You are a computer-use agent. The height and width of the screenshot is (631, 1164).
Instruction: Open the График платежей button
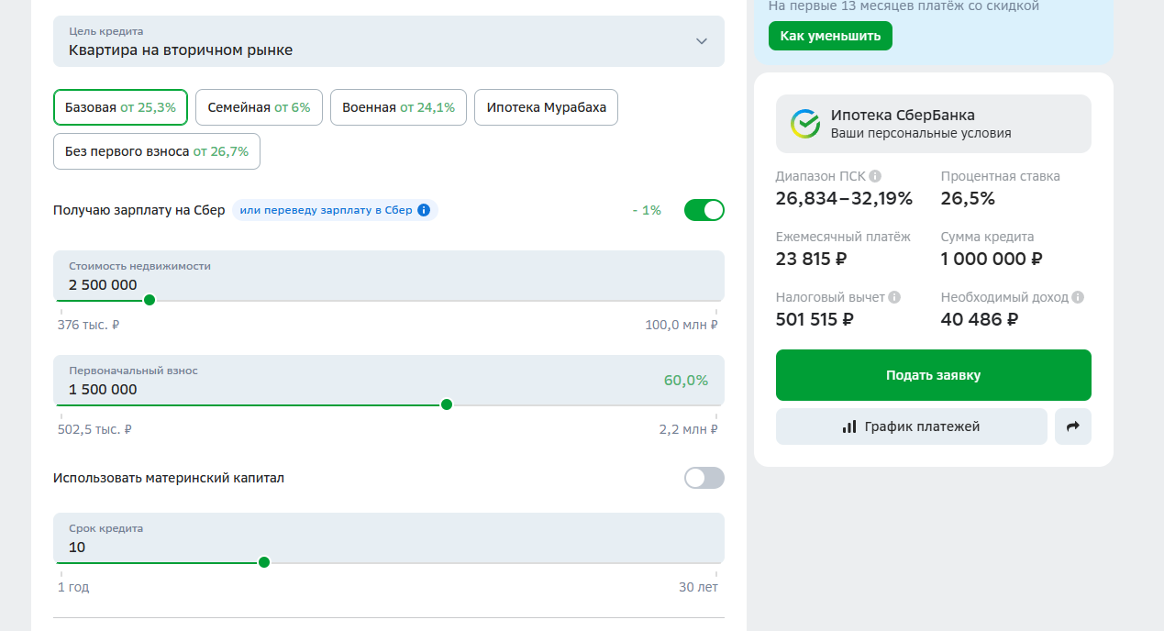coord(912,426)
